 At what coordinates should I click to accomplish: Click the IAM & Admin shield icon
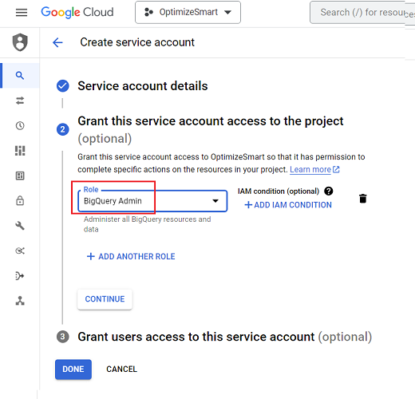[x=20, y=42]
